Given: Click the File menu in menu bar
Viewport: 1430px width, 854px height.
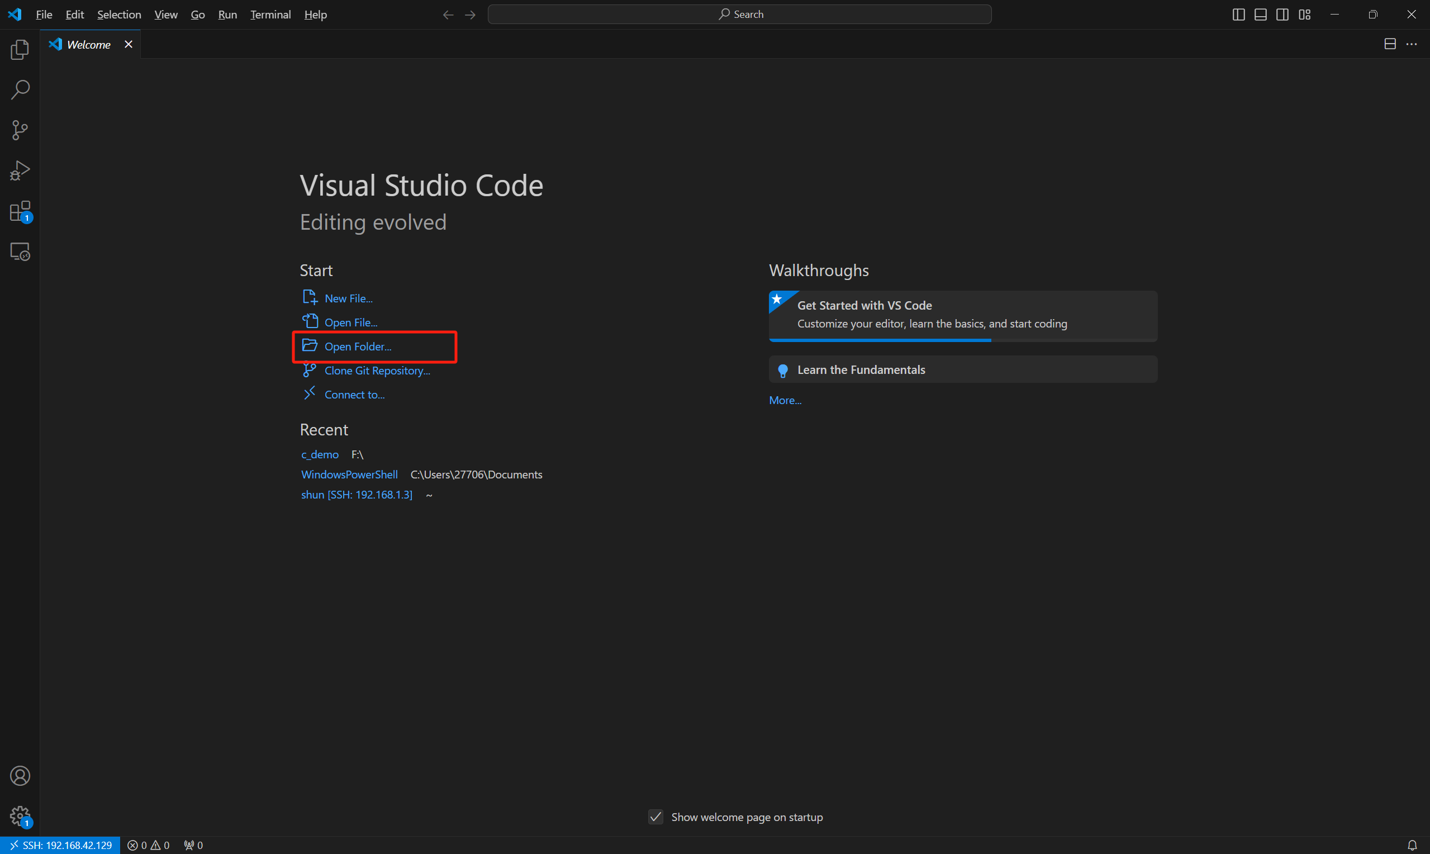Looking at the screenshot, I should [x=45, y=13].
